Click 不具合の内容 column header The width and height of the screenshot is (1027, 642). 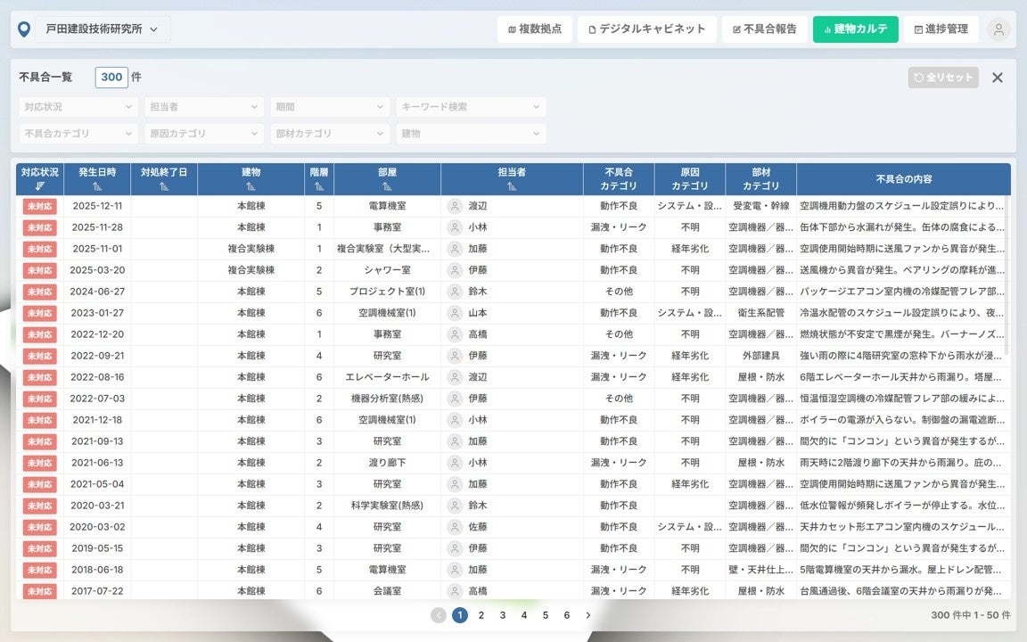click(904, 179)
